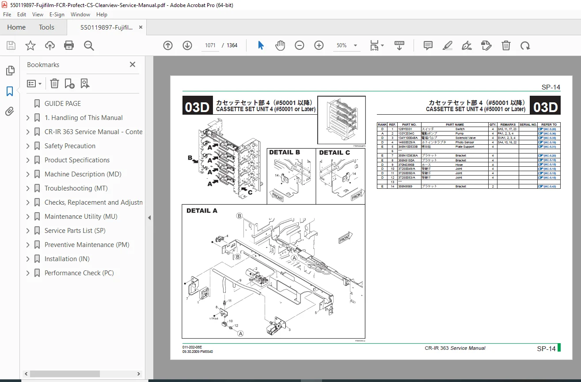Click the Edit PDF page-and-pencil icon

[486, 45]
